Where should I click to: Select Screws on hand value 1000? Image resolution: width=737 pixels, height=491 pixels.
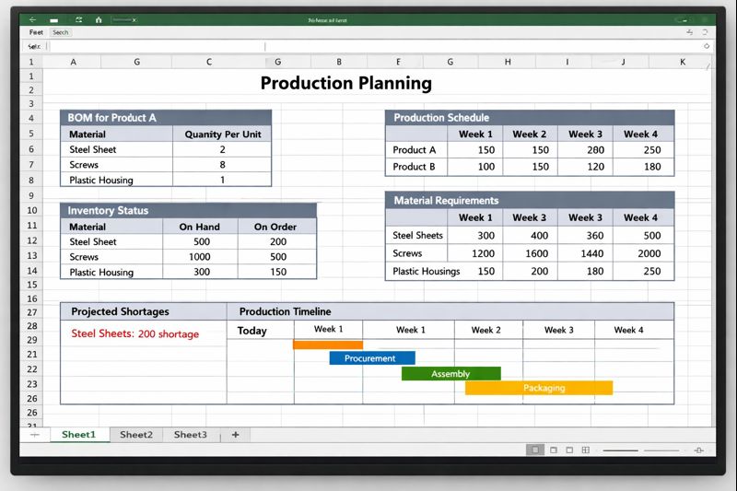[200, 256]
